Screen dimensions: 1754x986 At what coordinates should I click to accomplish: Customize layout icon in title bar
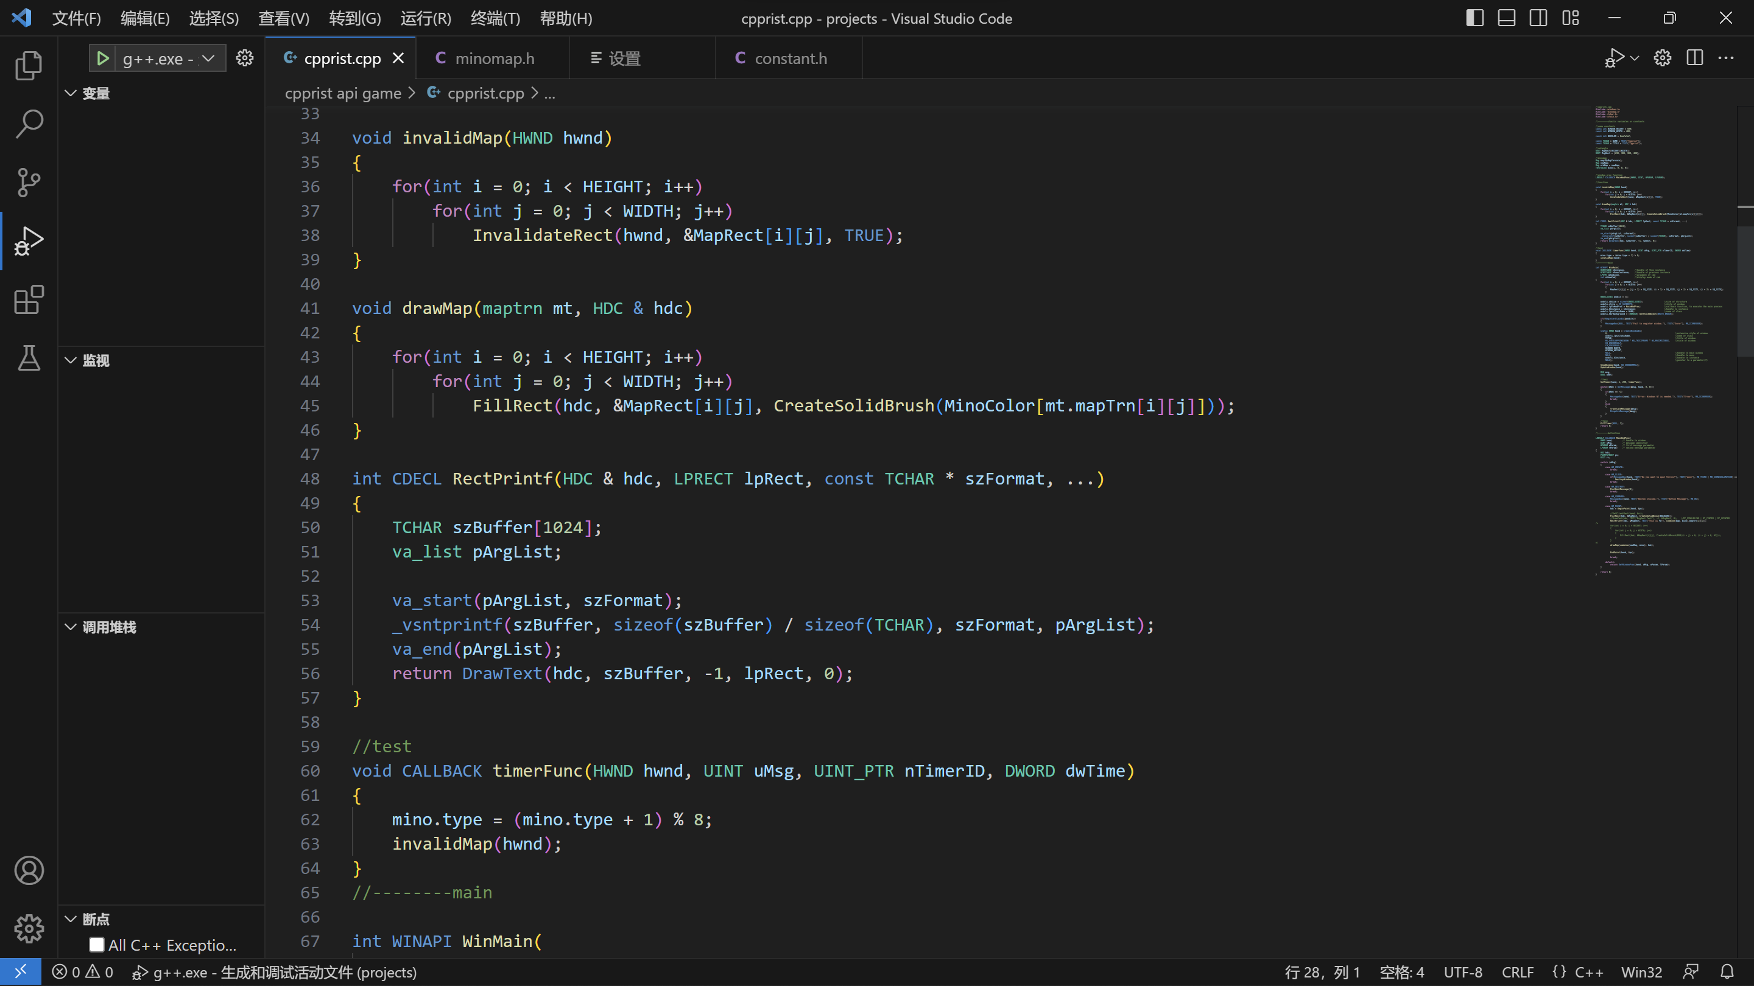click(1571, 18)
